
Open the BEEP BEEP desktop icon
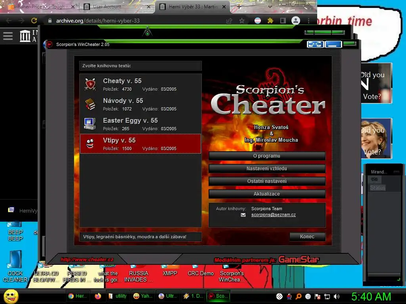pyautogui.click(x=15, y=231)
